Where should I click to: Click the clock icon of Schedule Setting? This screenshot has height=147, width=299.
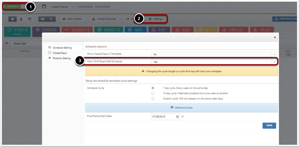tap(50, 47)
